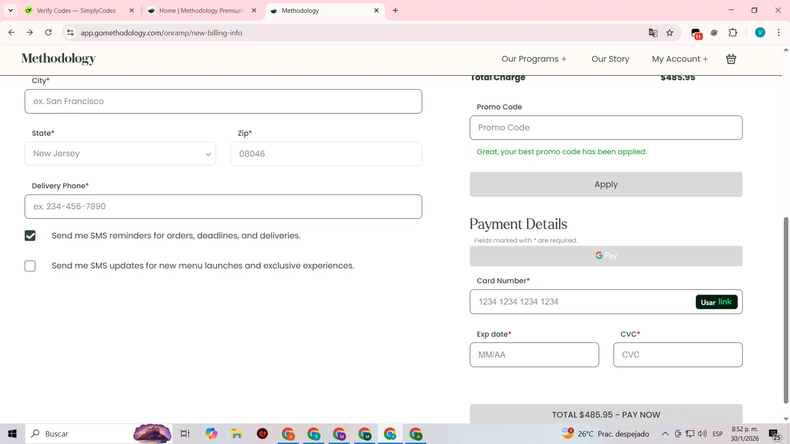Expand the My Account menu
Viewport: 790px width, 444px height.
tap(680, 59)
